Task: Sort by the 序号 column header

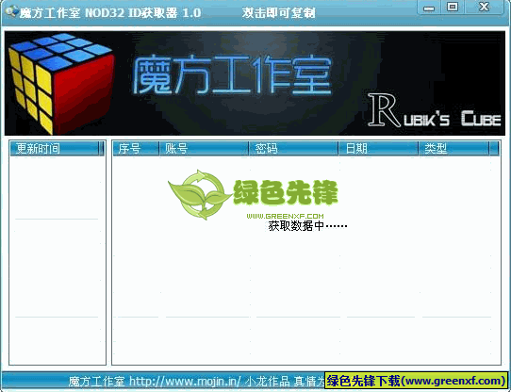Action: coord(136,149)
